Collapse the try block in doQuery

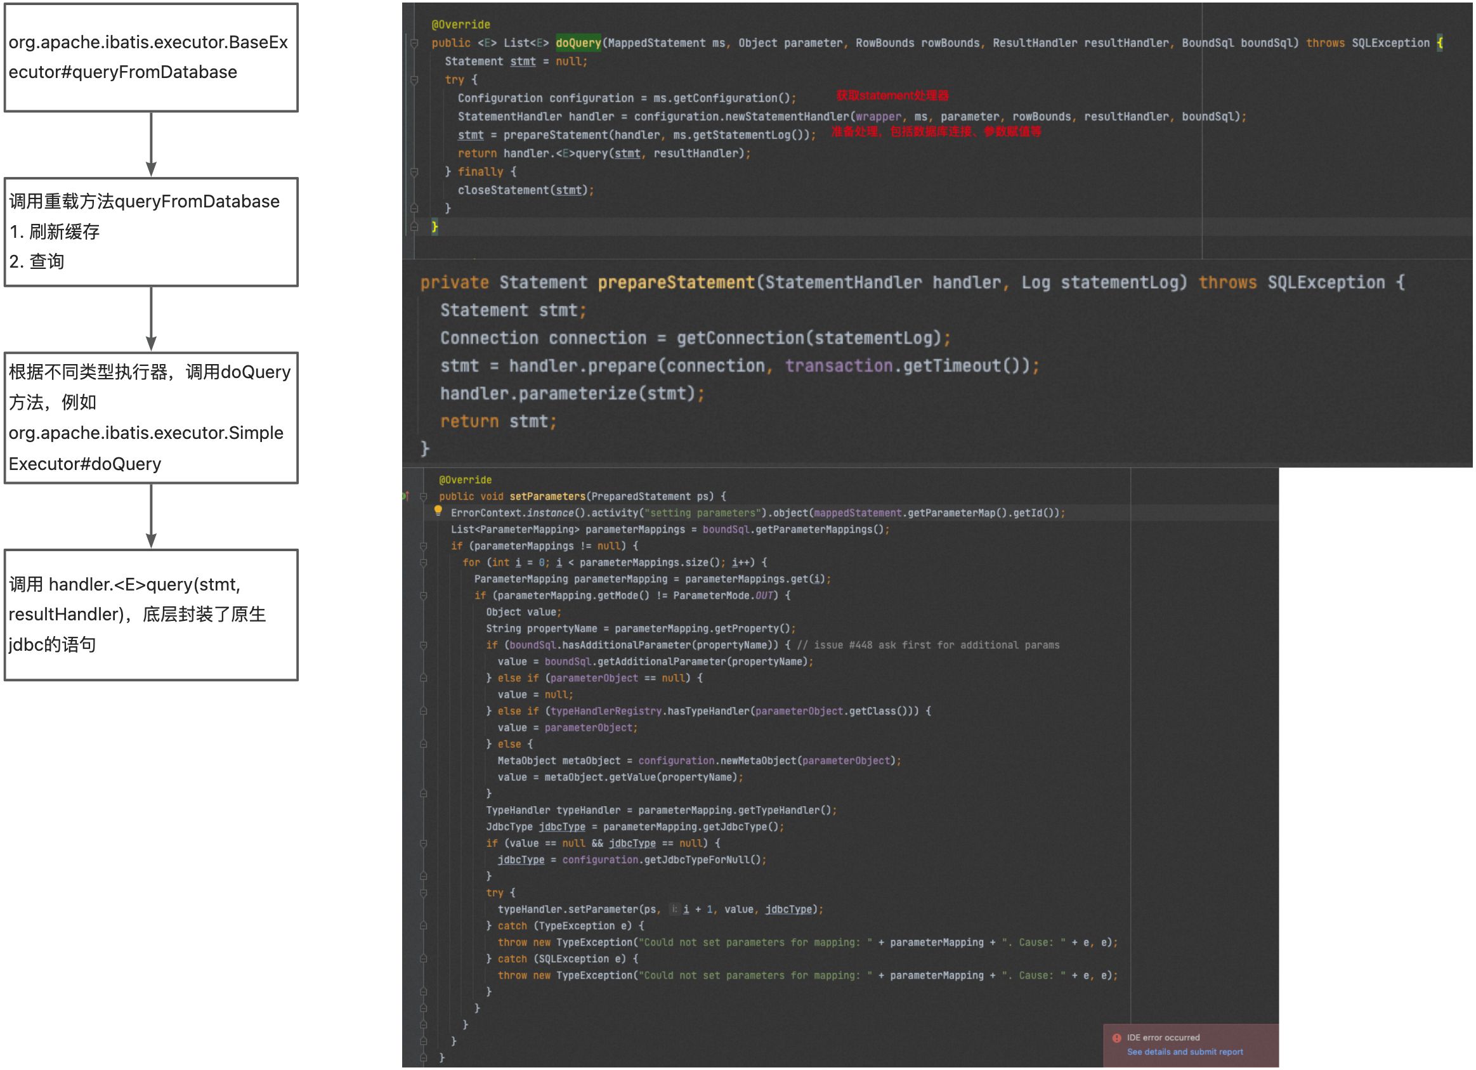(415, 80)
